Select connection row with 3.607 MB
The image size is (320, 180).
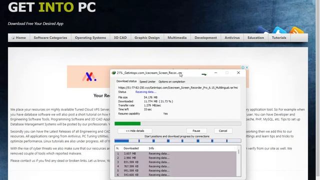[175, 153]
